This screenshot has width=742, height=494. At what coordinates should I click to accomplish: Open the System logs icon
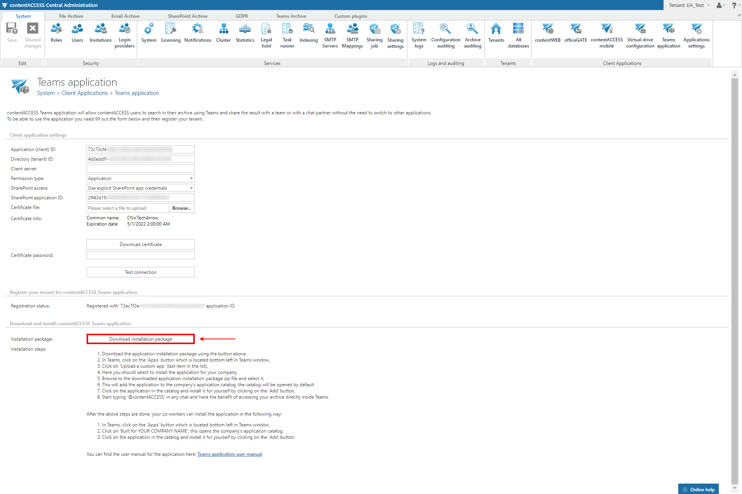419,36
